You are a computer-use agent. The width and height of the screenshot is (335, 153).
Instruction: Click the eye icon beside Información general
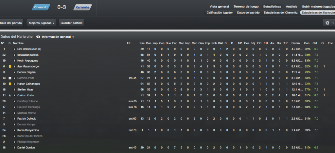tap(38, 37)
